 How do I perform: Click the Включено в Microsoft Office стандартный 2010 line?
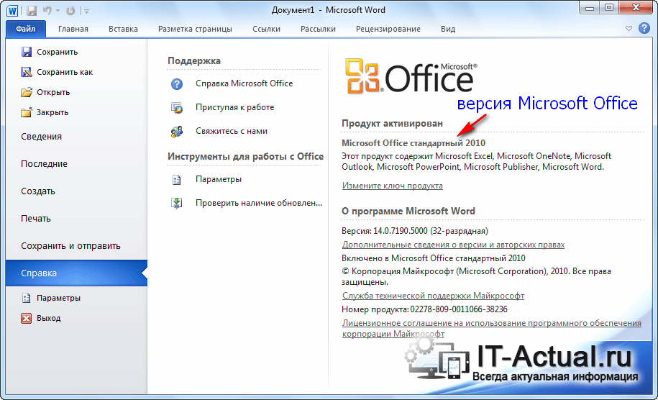434,258
